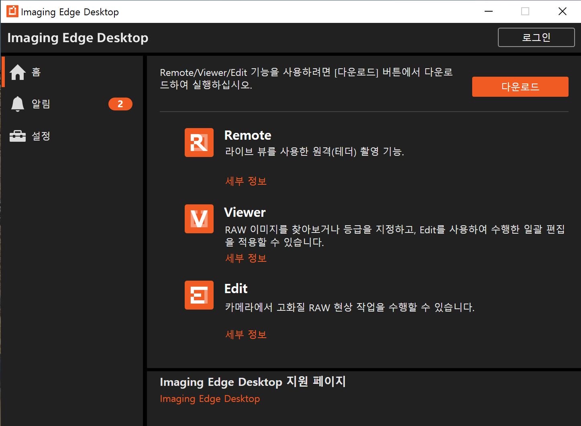Click the Imaging Edge Desktop title bar logo
581x426 pixels.
click(12, 11)
